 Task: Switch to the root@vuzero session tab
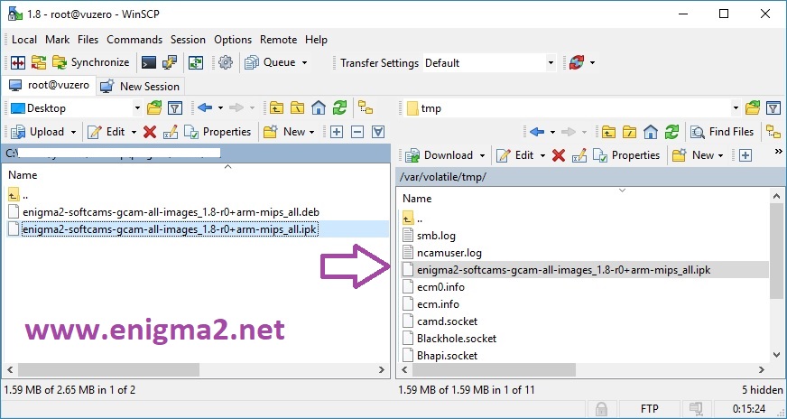coord(49,86)
